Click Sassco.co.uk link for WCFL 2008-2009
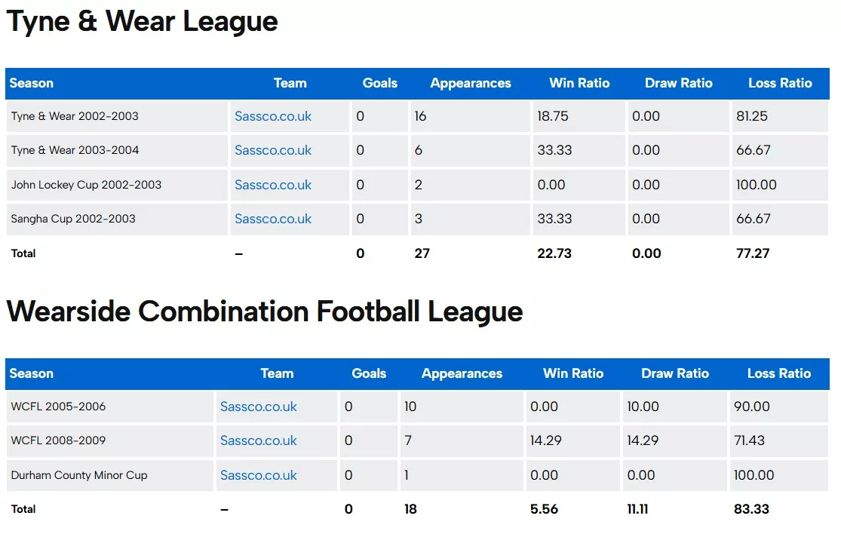Image resolution: width=841 pixels, height=534 pixels. pyautogui.click(x=259, y=440)
